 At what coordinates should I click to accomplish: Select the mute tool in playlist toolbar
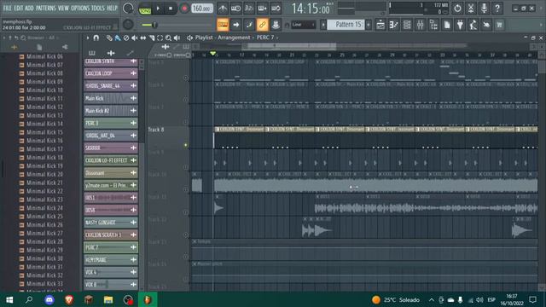coord(135,38)
